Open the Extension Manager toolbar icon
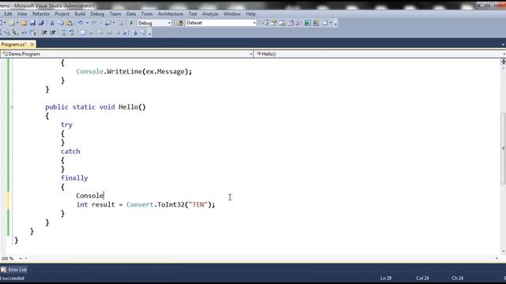Image resolution: width=506 pixels, height=284 pixels. (x=316, y=23)
